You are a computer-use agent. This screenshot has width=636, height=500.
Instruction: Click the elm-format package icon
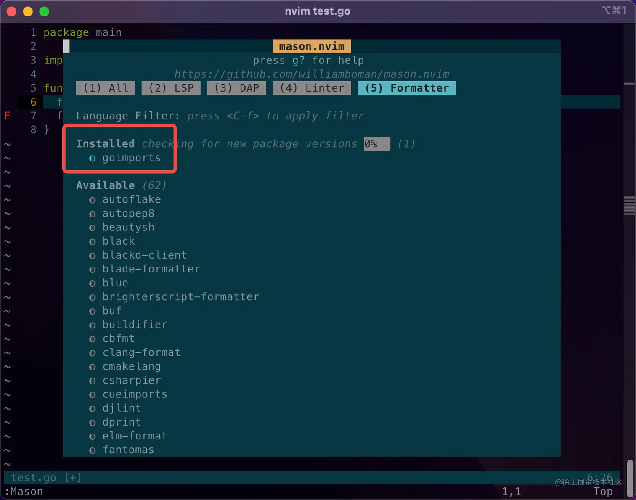[93, 437]
